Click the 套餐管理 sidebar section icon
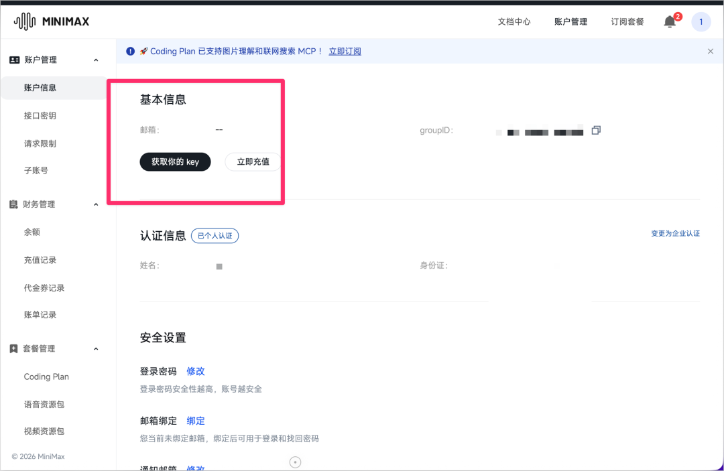724x471 pixels. coord(15,348)
